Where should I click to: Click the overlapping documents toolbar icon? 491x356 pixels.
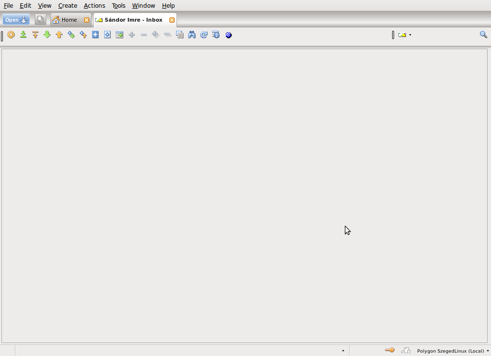pos(180,35)
